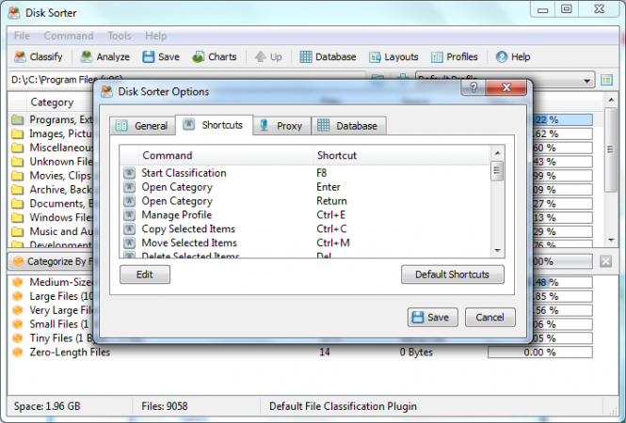This screenshot has width=626, height=423.
Task: Click the Manage Profile shortcut icon
Action: point(129,215)
